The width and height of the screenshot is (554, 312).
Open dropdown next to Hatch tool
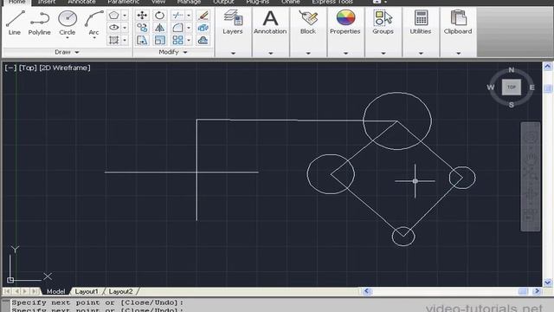tap(125, 40)
